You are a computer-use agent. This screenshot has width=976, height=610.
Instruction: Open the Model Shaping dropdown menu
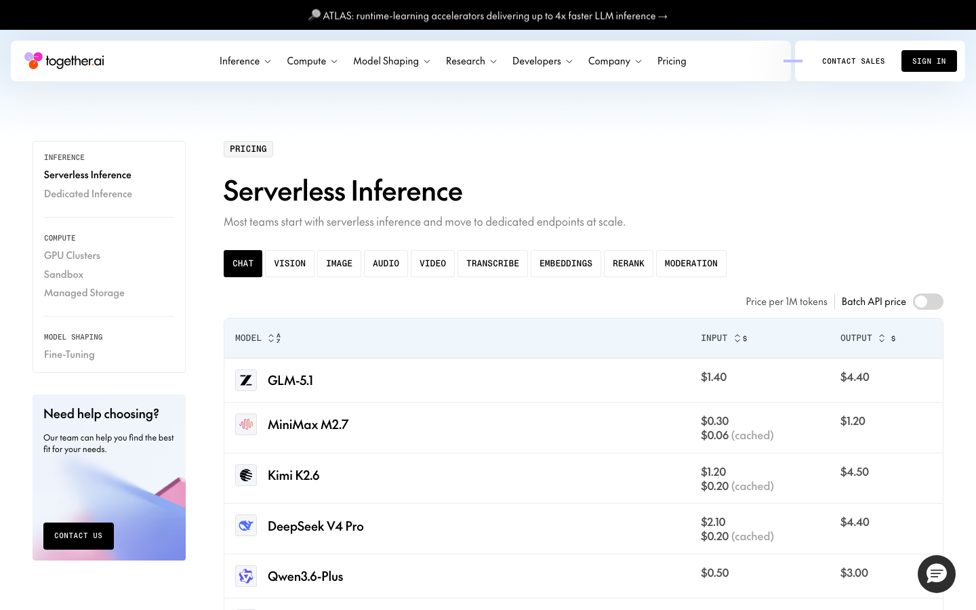click(x=392, y=61)
